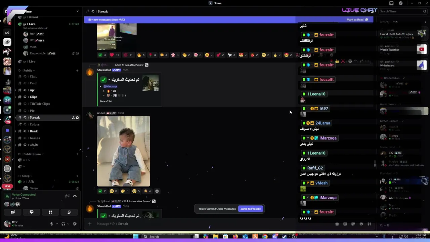This screenshot has width=430, height=242.
Task: Click Jump to Present
Action: pos(250,209)
